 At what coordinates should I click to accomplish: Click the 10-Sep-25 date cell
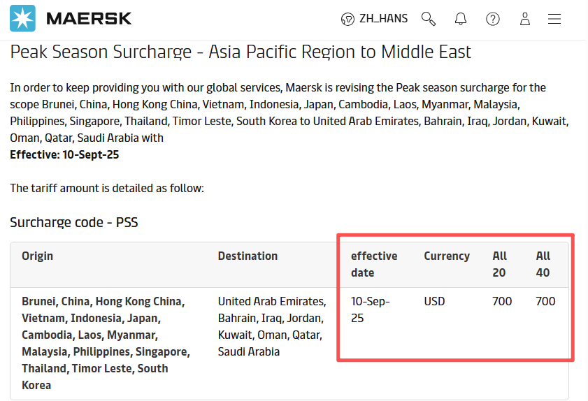[370, 309]
